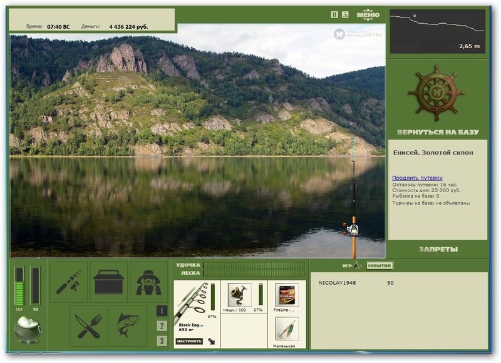The width and height of the screenshot is (501, 363).
Task: Click the score 90 beside NICOLAY1948
Action: pyautogui.click(x=390, y=283)
